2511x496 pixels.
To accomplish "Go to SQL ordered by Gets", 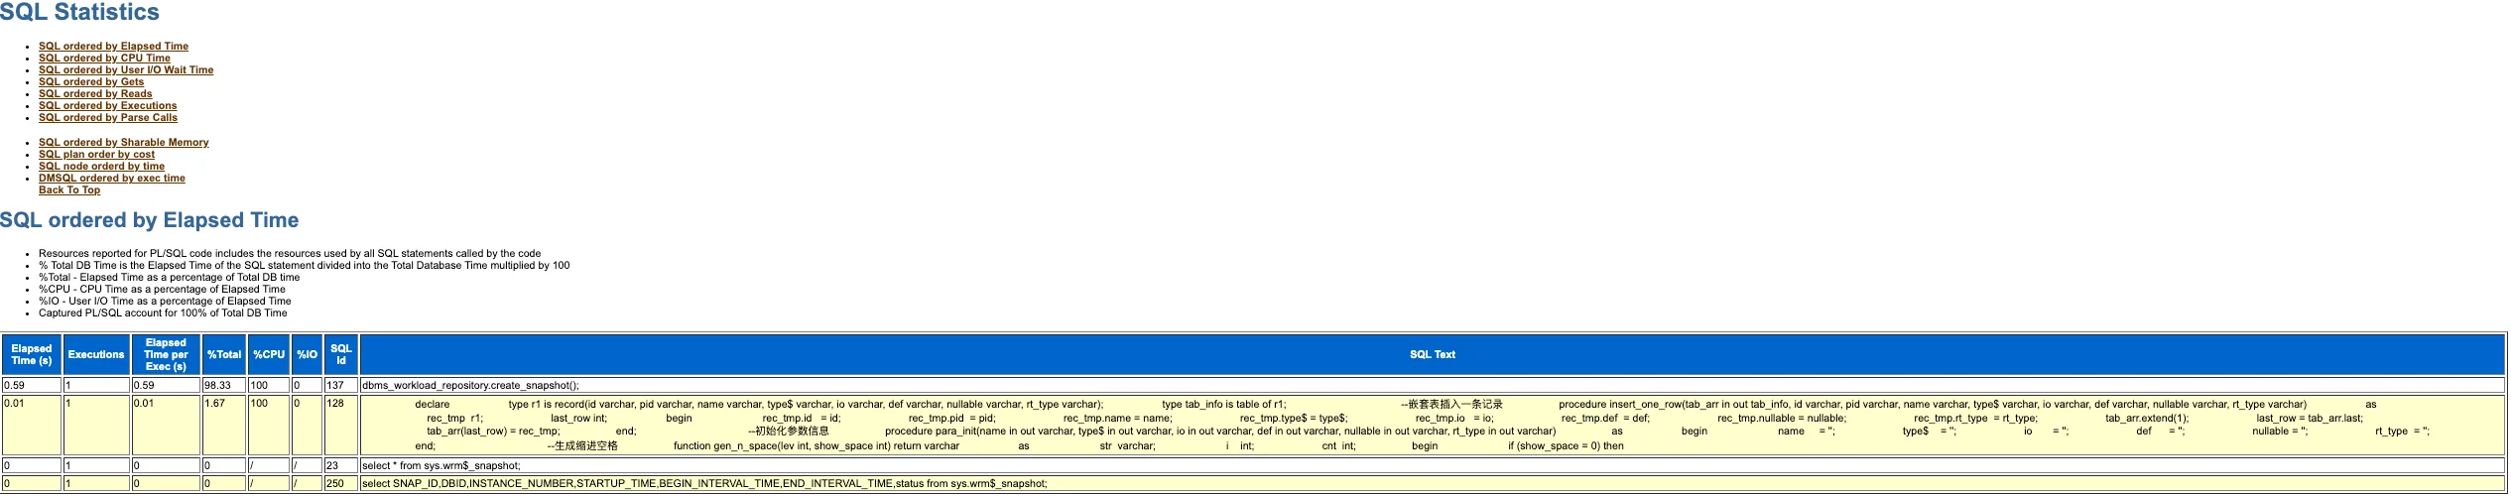I will pos(91,81).
